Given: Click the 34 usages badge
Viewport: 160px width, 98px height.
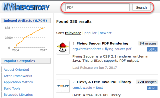Looking at the screenshot, I should point(148,43).
